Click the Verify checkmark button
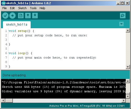Screen dimensions: 131x109 point(5,16)
